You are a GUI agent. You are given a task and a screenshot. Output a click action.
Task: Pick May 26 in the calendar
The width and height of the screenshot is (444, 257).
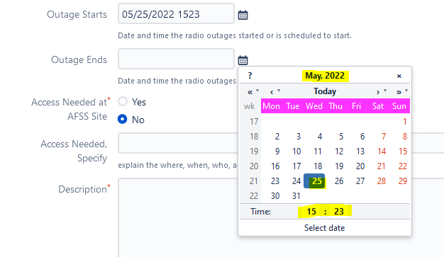339,181
